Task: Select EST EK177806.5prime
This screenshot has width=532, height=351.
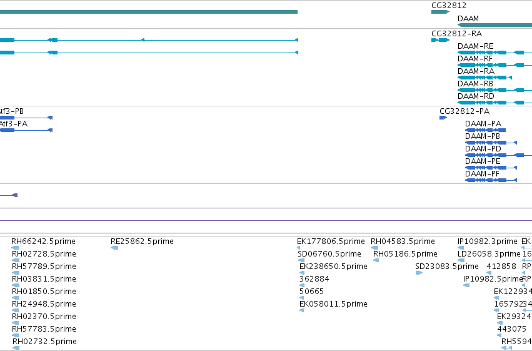Action: pyautogui.click(x=331, y=242)
